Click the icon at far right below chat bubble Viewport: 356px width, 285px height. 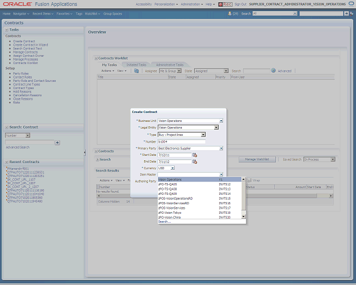[x=352, y=13]
